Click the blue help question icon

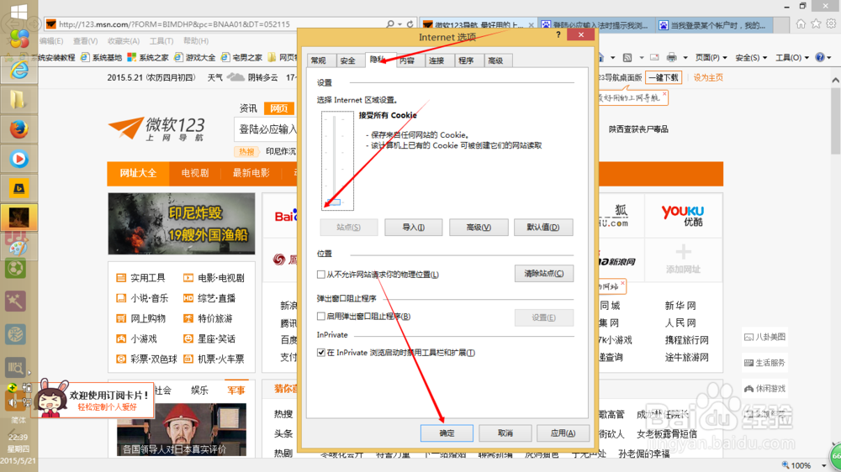click(x=819, y=57)
